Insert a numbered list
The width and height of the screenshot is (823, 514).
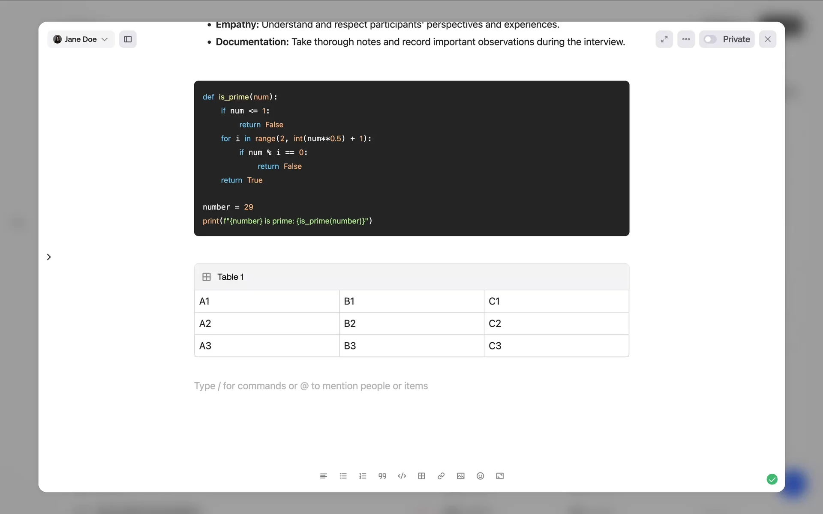[x=363, y=476]
